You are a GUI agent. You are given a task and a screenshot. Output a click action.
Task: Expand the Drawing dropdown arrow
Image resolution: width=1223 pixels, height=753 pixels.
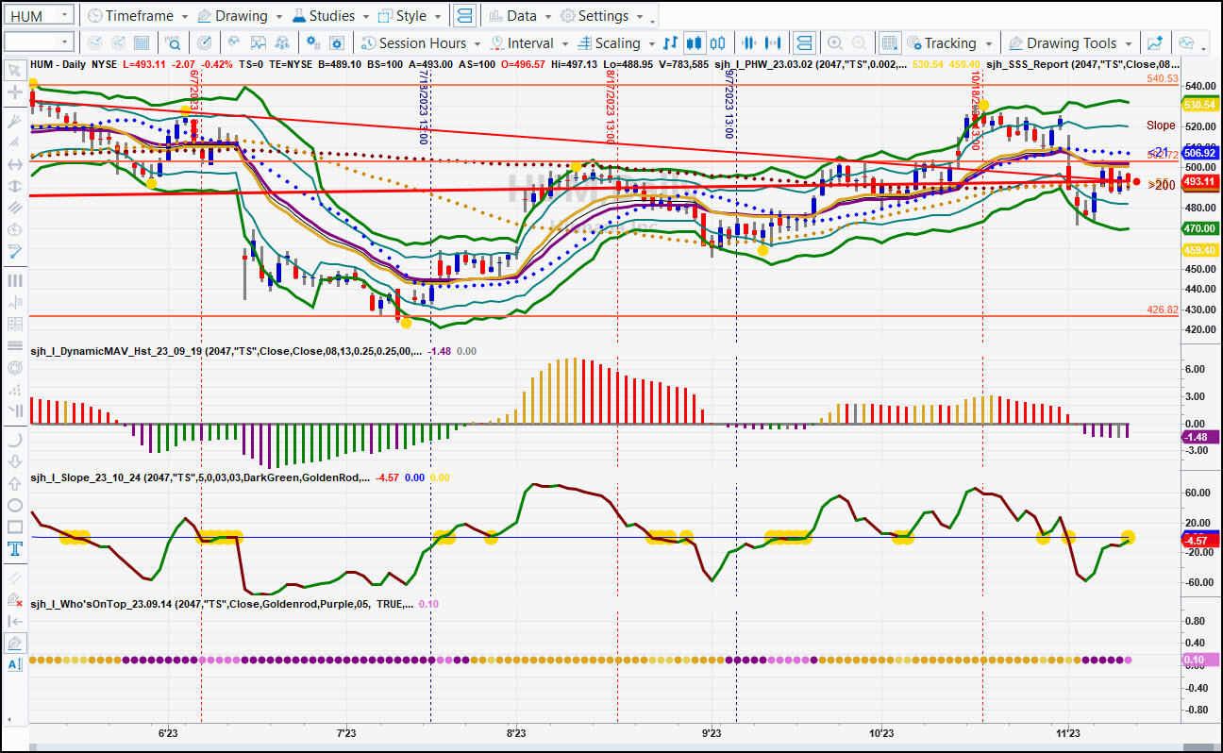pyautogui.click(x=277, y=17)
